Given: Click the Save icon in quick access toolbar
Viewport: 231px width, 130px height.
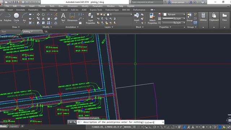Looking at the screenshot, I should pyautogui.click(x=14, y=2).
